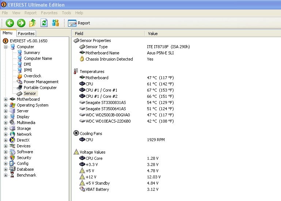The image size is (281, 201).
Task: Click the Sensor chip icon in tree
Action: click(19, 94)
